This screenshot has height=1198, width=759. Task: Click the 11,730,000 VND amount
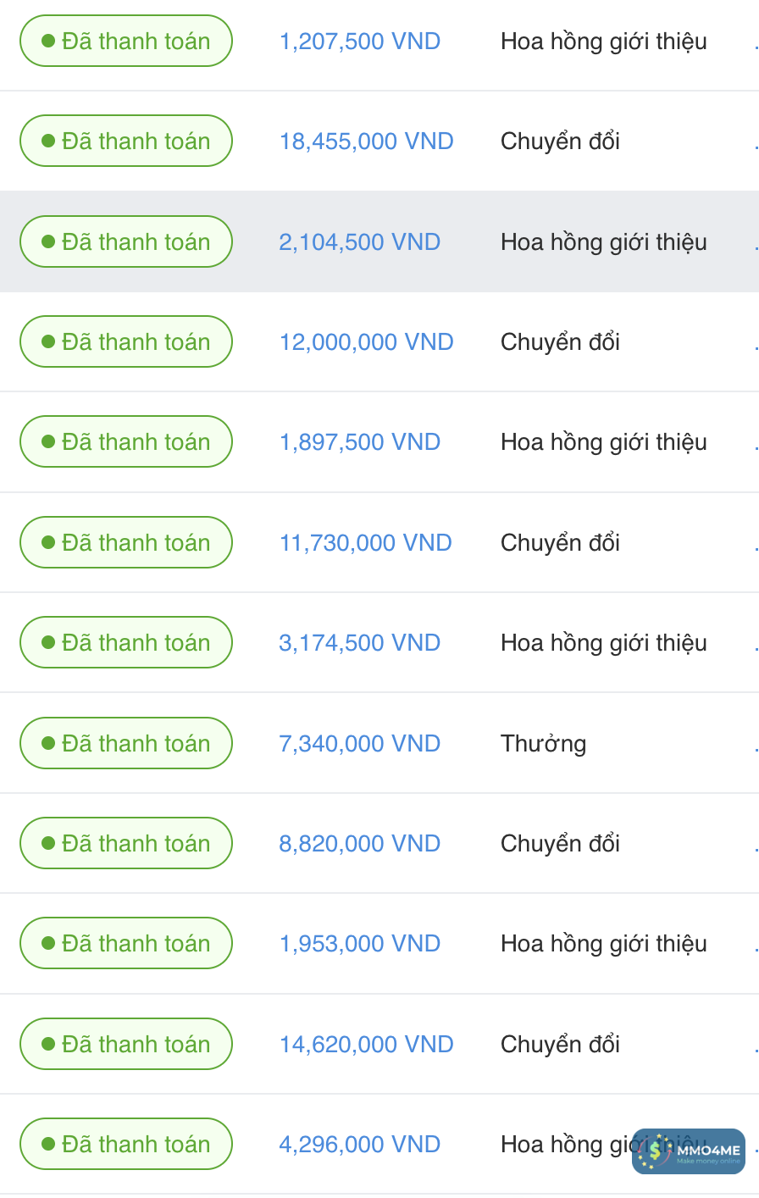pyautogui.click(x=365, y=543)
